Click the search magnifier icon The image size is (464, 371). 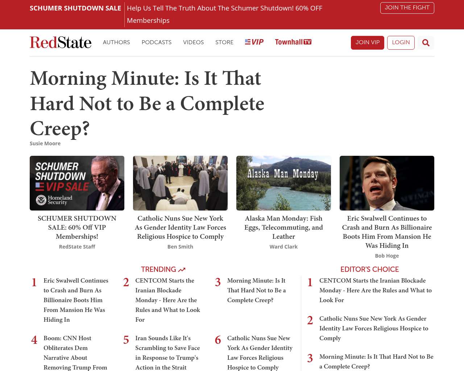tap(426, 43)
